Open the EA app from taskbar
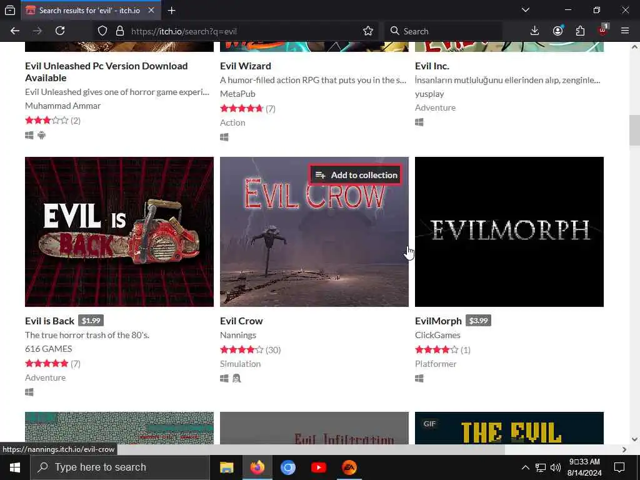The height and width of the screenshot is (480, 640). [349, 467]
